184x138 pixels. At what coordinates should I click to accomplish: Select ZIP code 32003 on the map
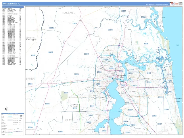point(104,131)
